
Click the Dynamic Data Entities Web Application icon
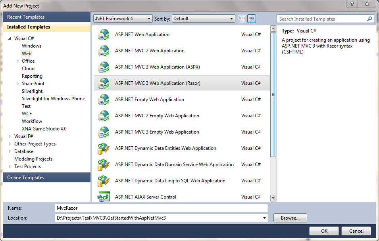tap(104, 148)
